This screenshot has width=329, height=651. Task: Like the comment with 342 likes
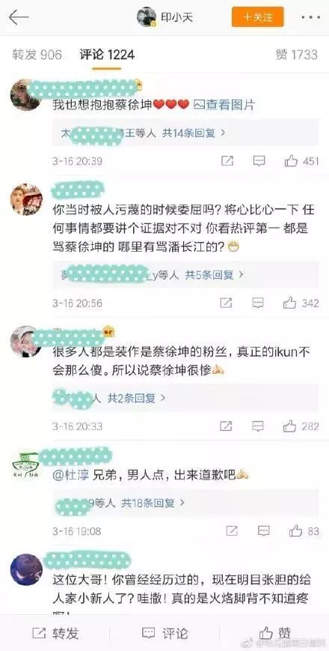coord(290,303)
